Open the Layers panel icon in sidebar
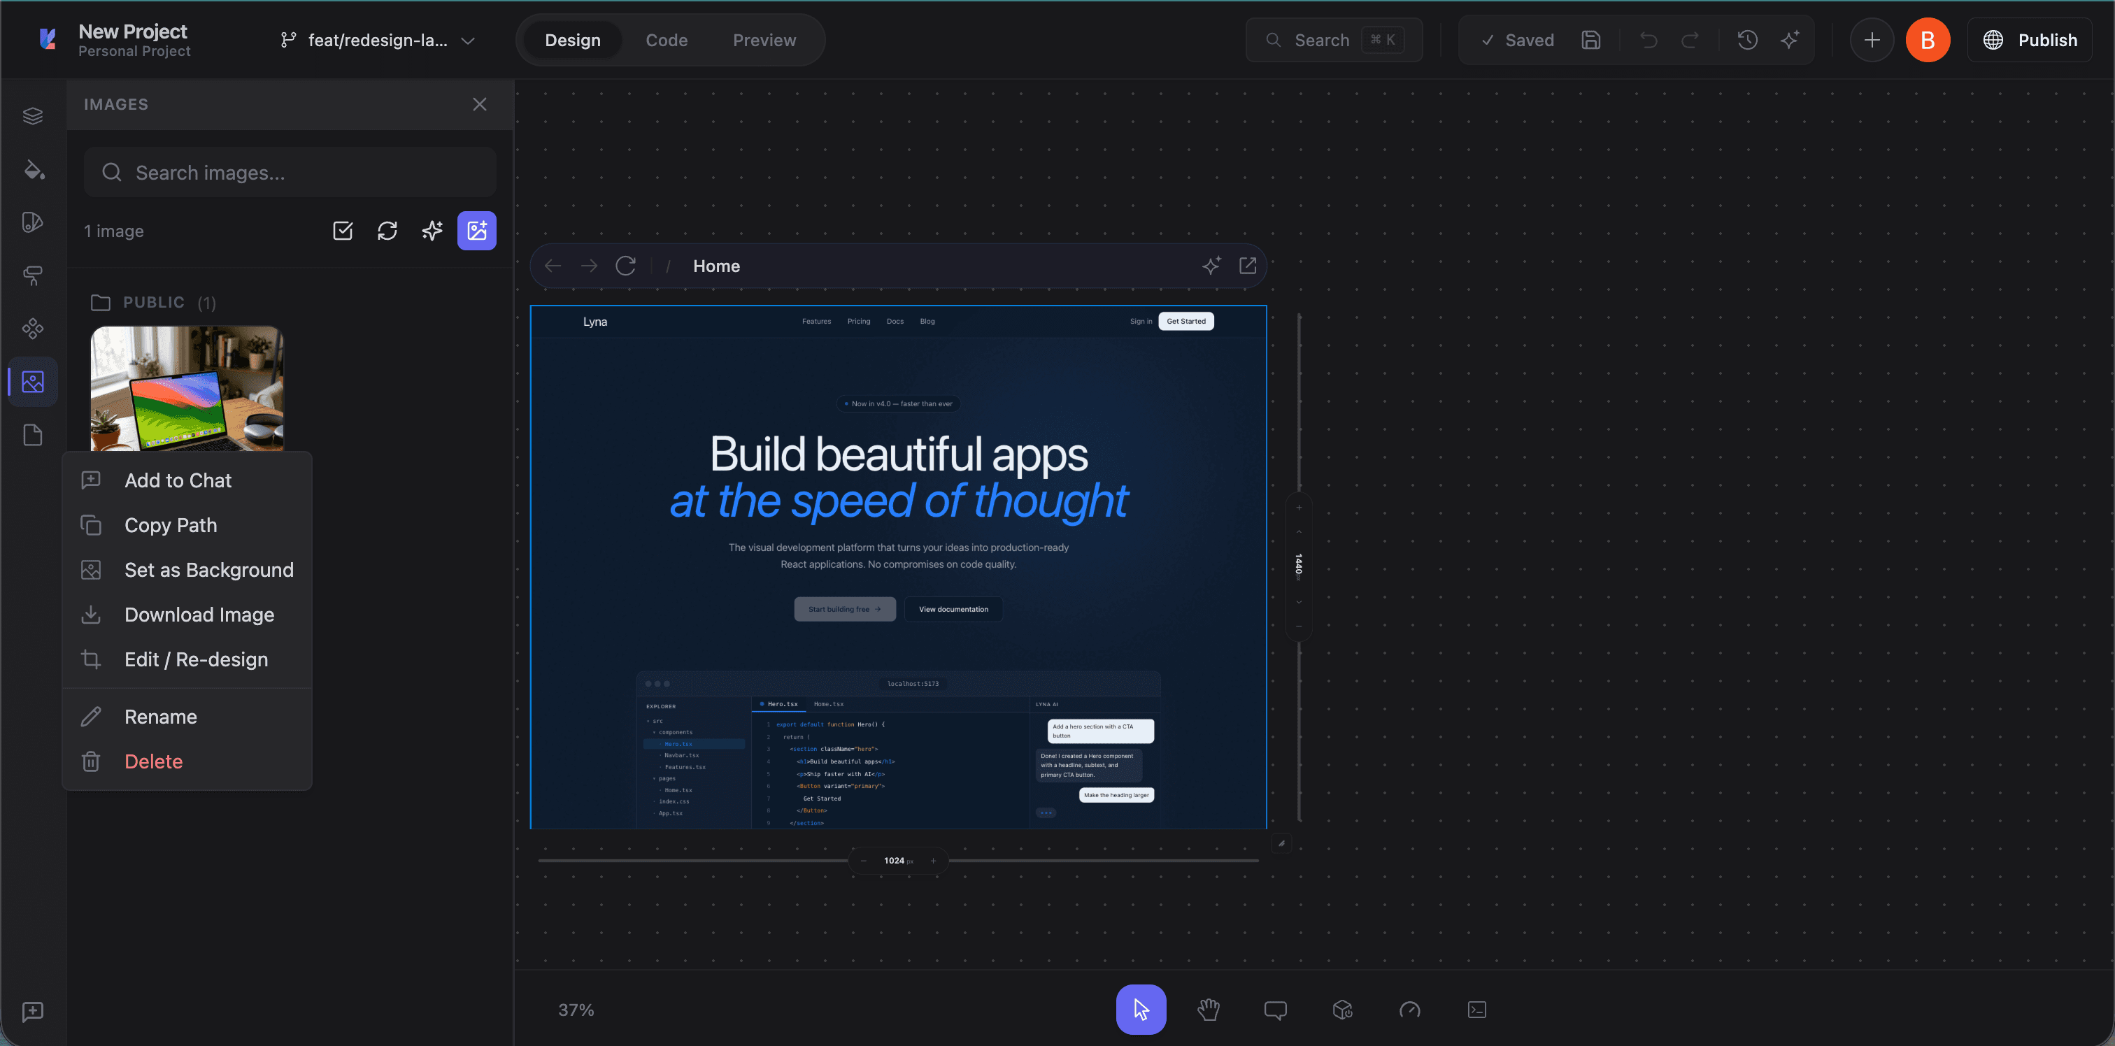The height and width of the screenshot is (1046, 2115). click(33, 116)
